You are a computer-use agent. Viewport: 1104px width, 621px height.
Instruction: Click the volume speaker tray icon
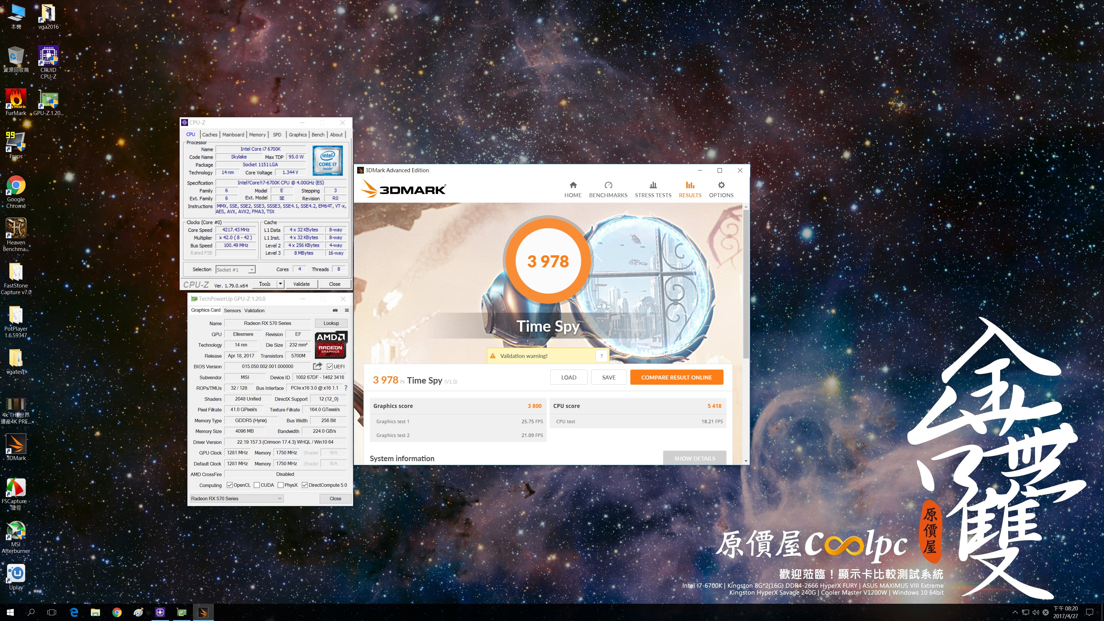[x=1035, y=612]
